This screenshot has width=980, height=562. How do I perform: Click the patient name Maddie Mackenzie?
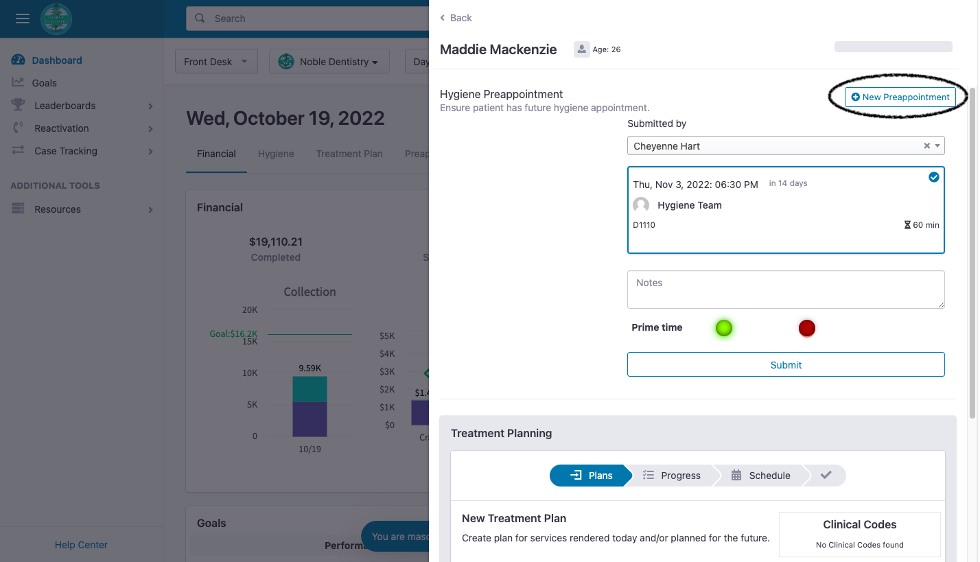tap(498, 49)
